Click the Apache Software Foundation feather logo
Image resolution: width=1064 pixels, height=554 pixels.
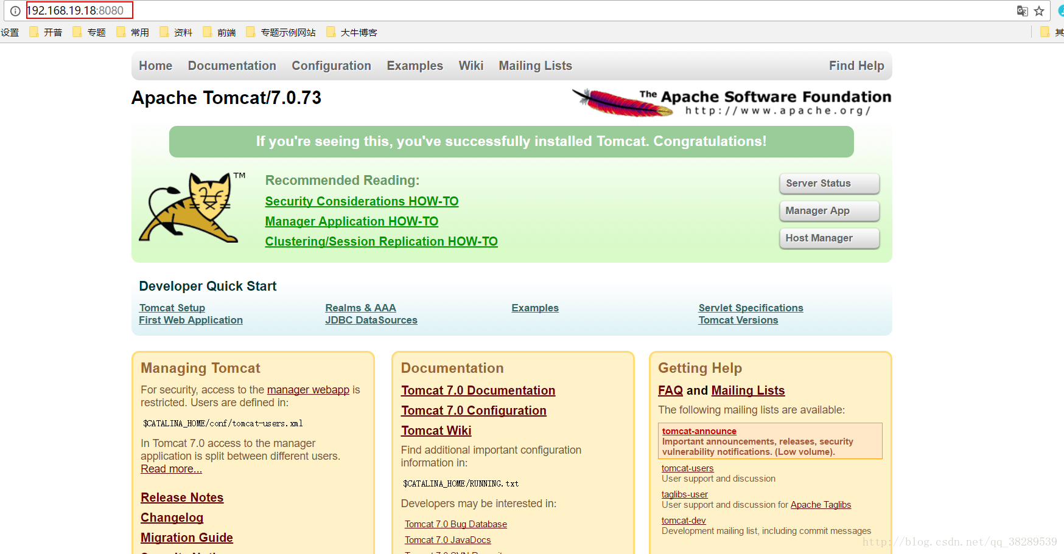(x=731, y=103)
